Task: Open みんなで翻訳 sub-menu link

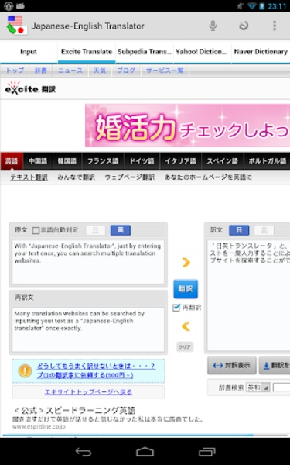Action: pos(76,177)
